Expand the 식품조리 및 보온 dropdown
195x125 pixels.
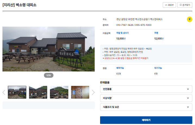[146, 107]
